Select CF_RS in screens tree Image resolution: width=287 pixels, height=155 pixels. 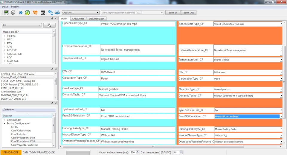[x=14, y=127]
